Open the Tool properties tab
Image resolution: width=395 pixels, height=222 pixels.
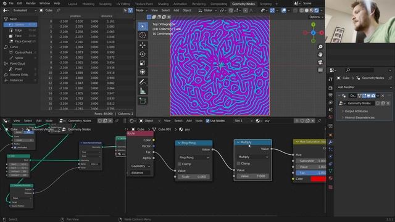[331, 80]
